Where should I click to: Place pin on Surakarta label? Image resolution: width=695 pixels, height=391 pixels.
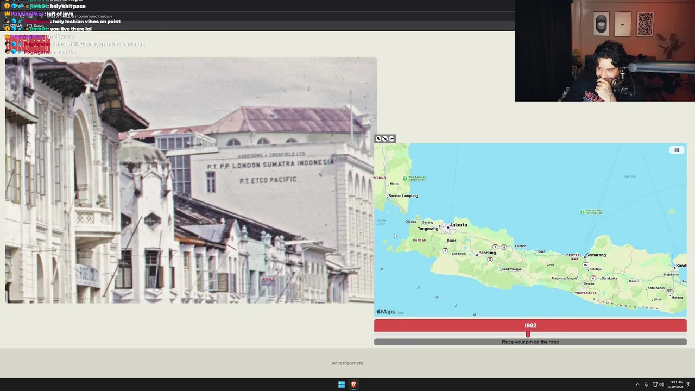609,278
